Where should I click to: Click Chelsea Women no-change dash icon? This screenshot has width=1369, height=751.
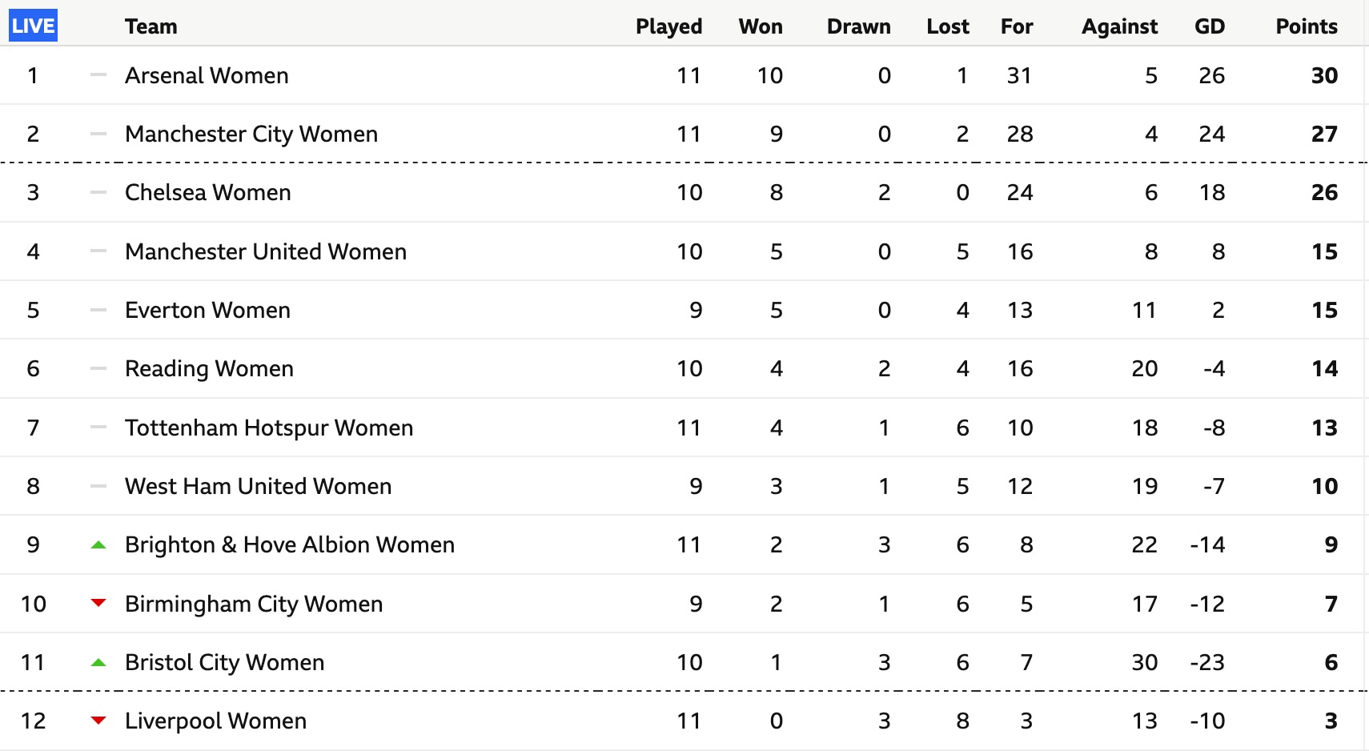click(98, 192)
